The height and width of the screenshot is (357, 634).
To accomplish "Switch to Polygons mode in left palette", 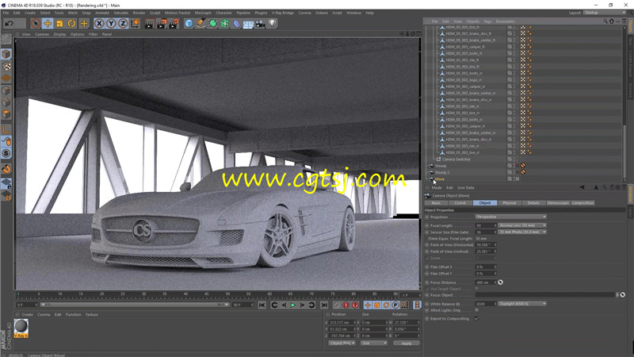I will point(6,114).
